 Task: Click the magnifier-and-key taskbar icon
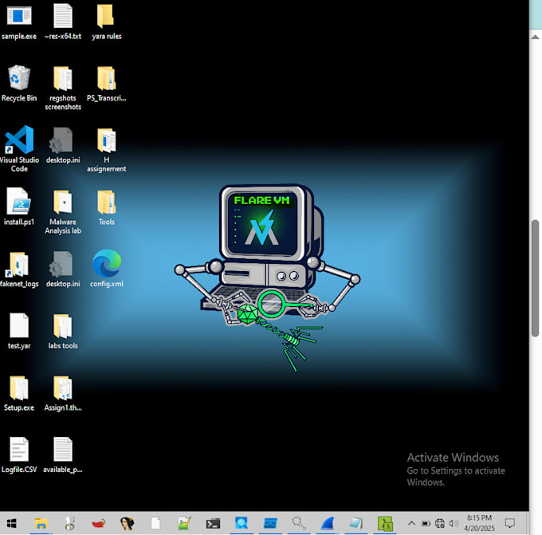click(299, 524)
